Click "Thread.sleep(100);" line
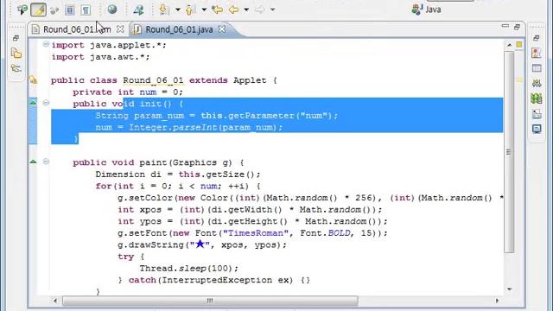Screen dimensions: 553x311 point(188,269)
